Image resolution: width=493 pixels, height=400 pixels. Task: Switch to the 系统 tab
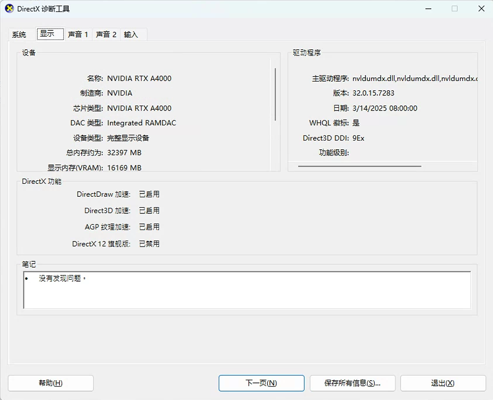pos(19,35)
